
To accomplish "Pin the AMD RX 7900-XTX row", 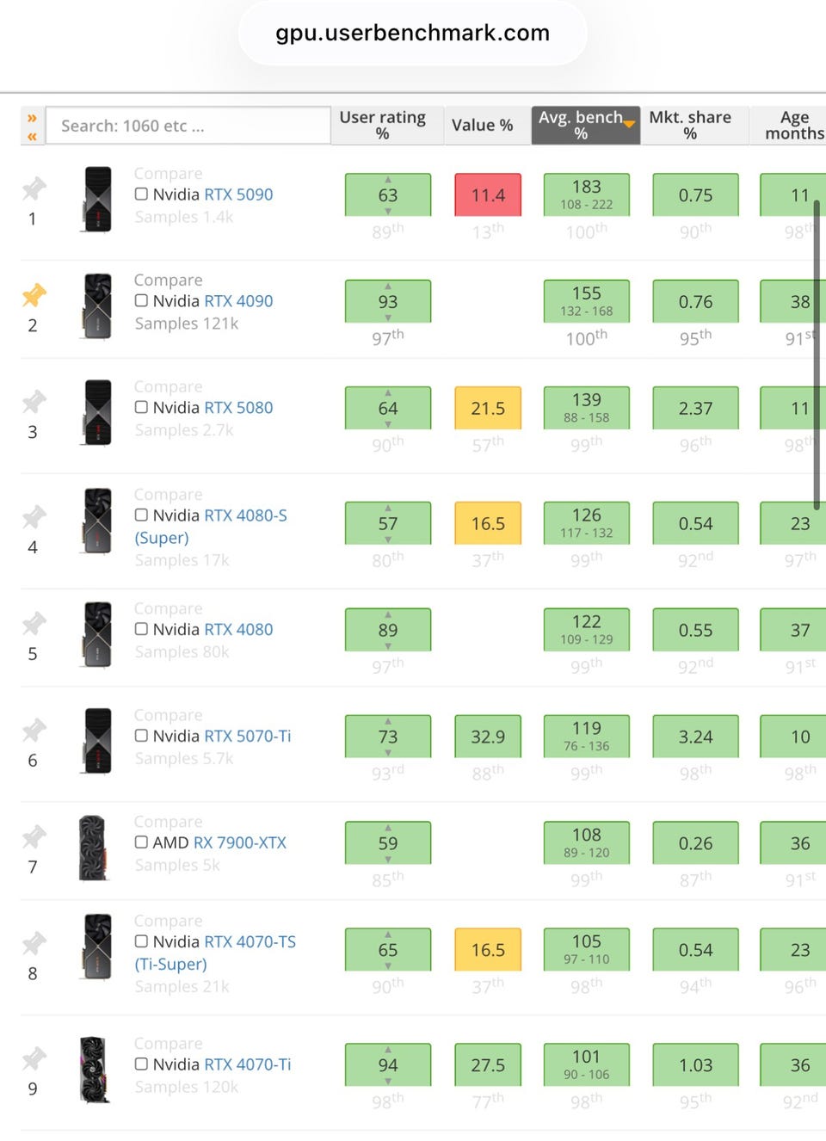I will pos(34,836).
